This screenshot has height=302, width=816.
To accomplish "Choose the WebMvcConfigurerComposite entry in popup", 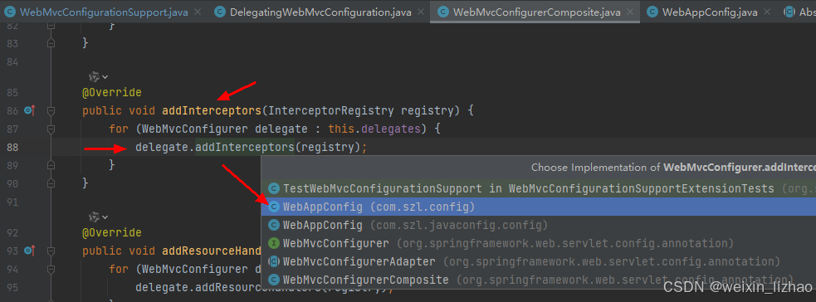I will [539, 280].
